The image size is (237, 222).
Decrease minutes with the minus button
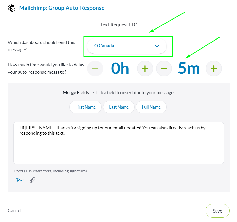click(x=164, y=69)
